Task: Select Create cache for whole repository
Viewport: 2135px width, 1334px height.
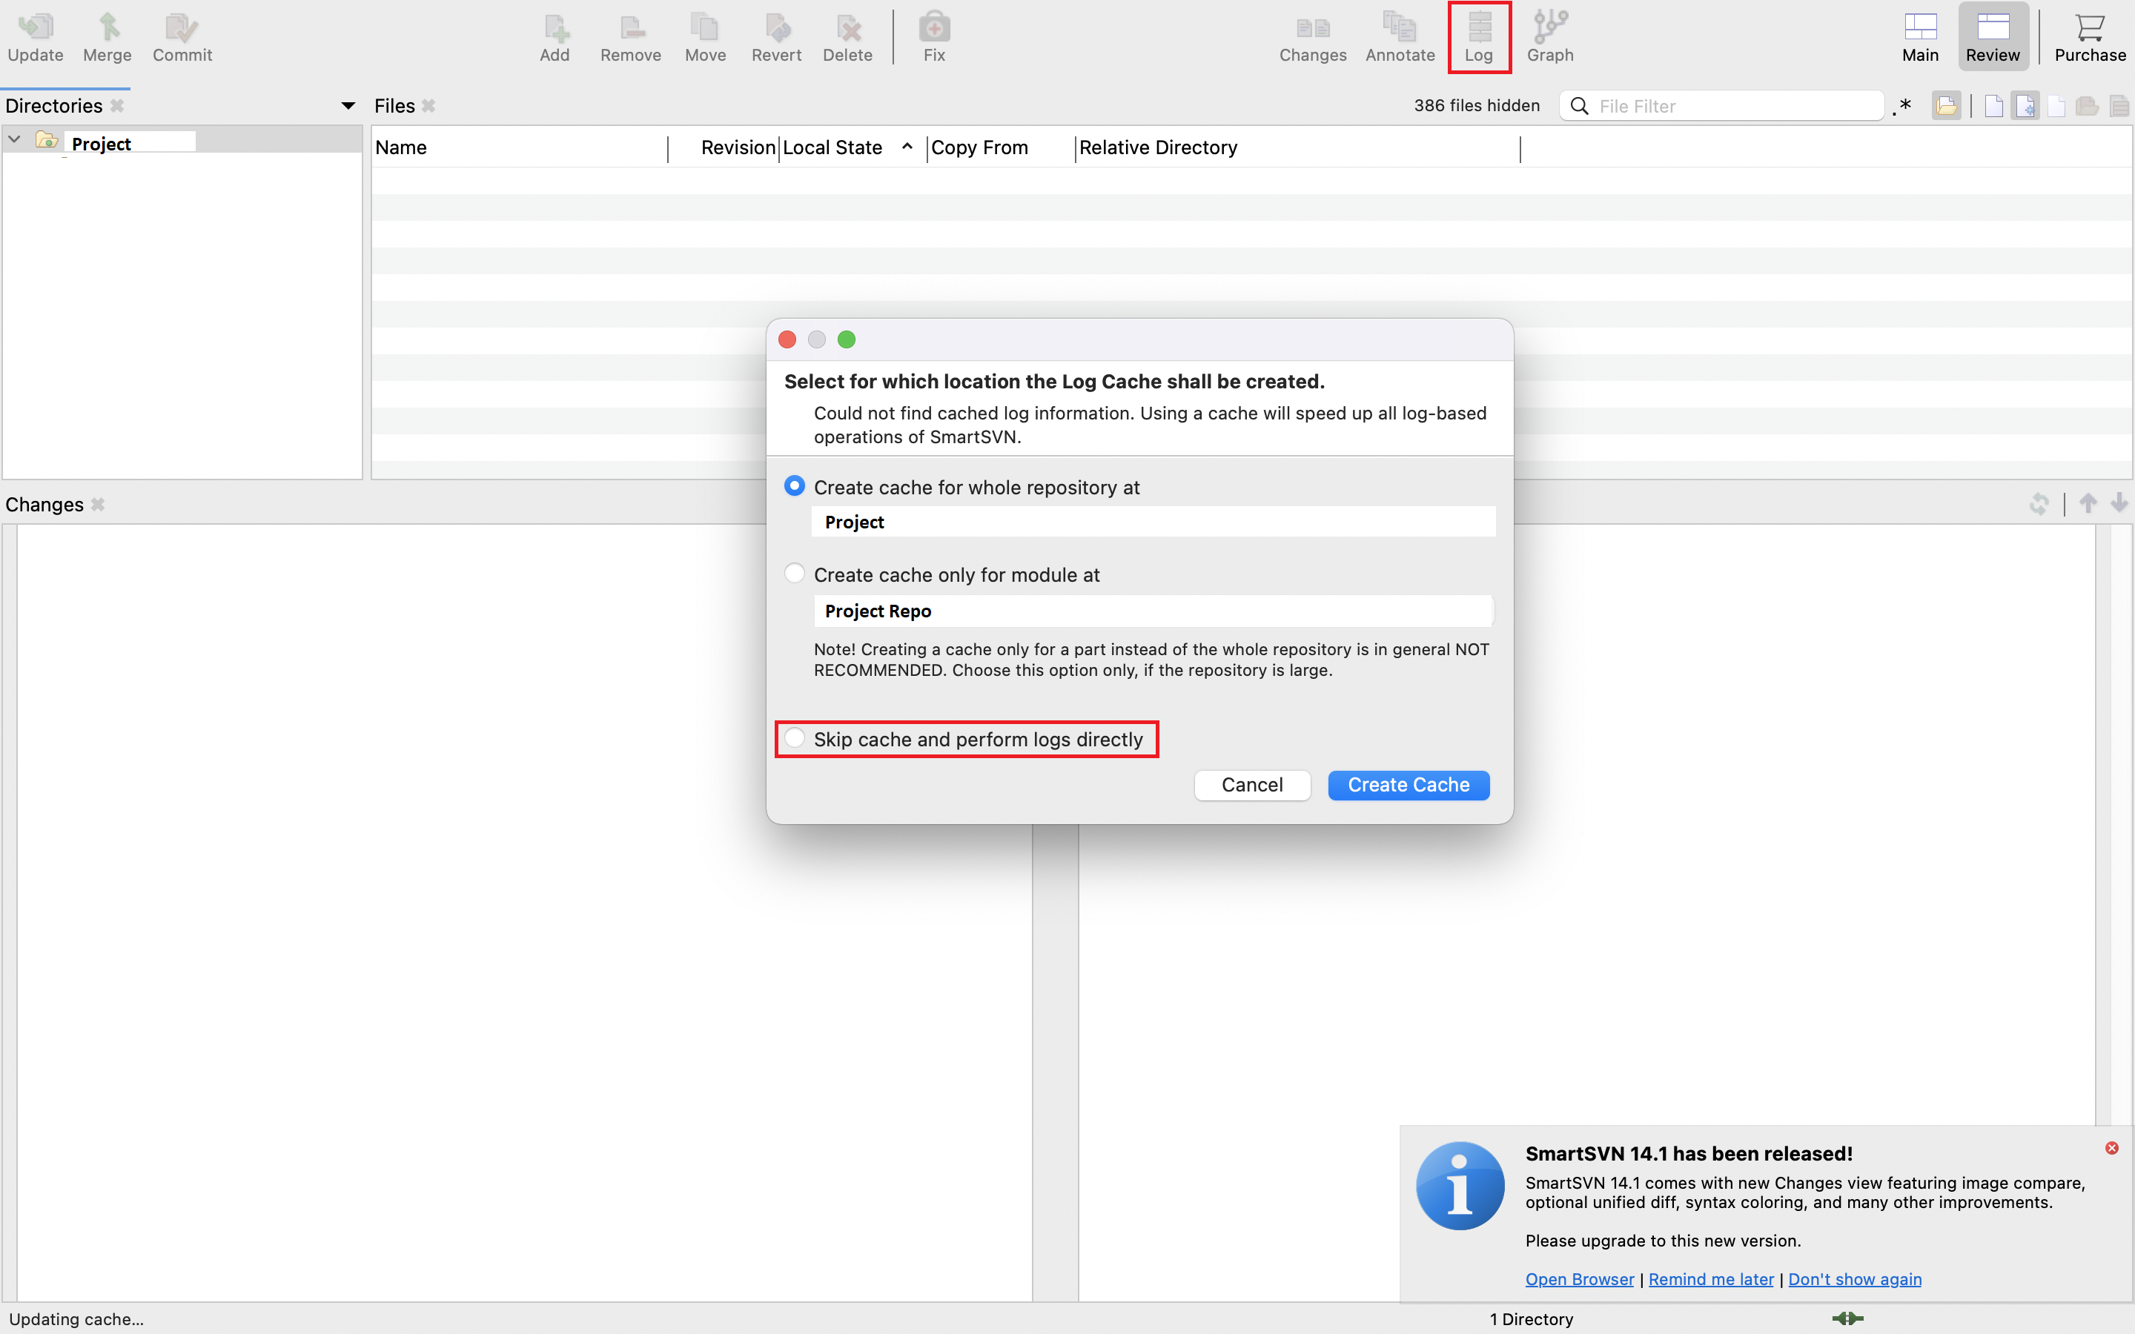Action: point(795,485)
